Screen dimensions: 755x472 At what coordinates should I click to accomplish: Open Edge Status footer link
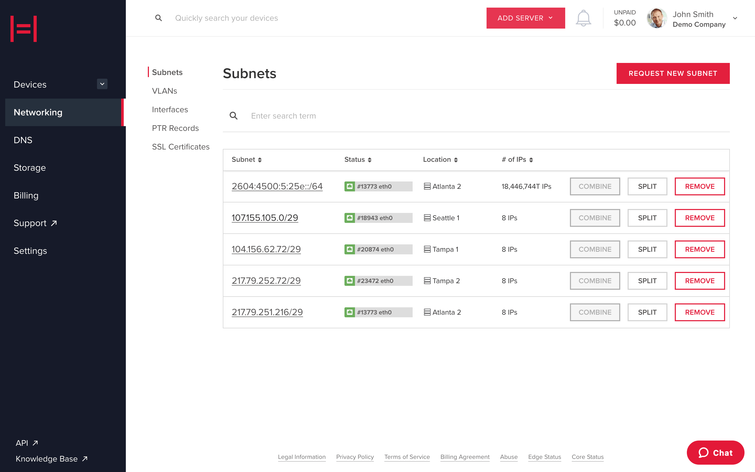(x=544, y=457)
